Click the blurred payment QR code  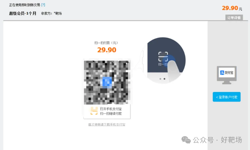pos(107,82)
